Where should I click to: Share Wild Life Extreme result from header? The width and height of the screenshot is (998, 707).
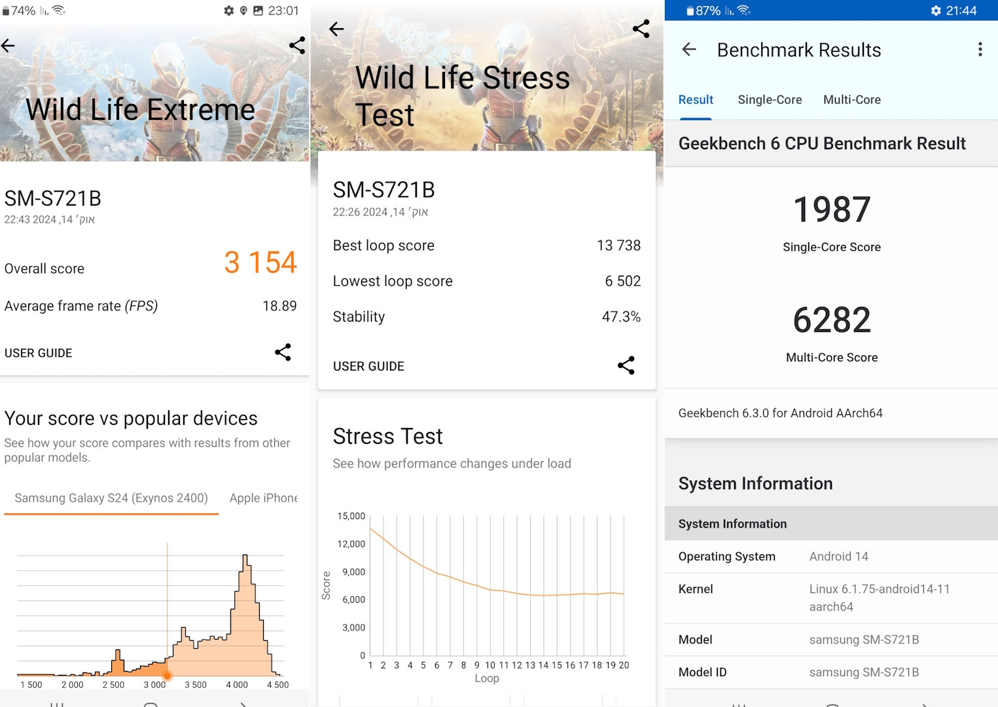coord(297,45)
